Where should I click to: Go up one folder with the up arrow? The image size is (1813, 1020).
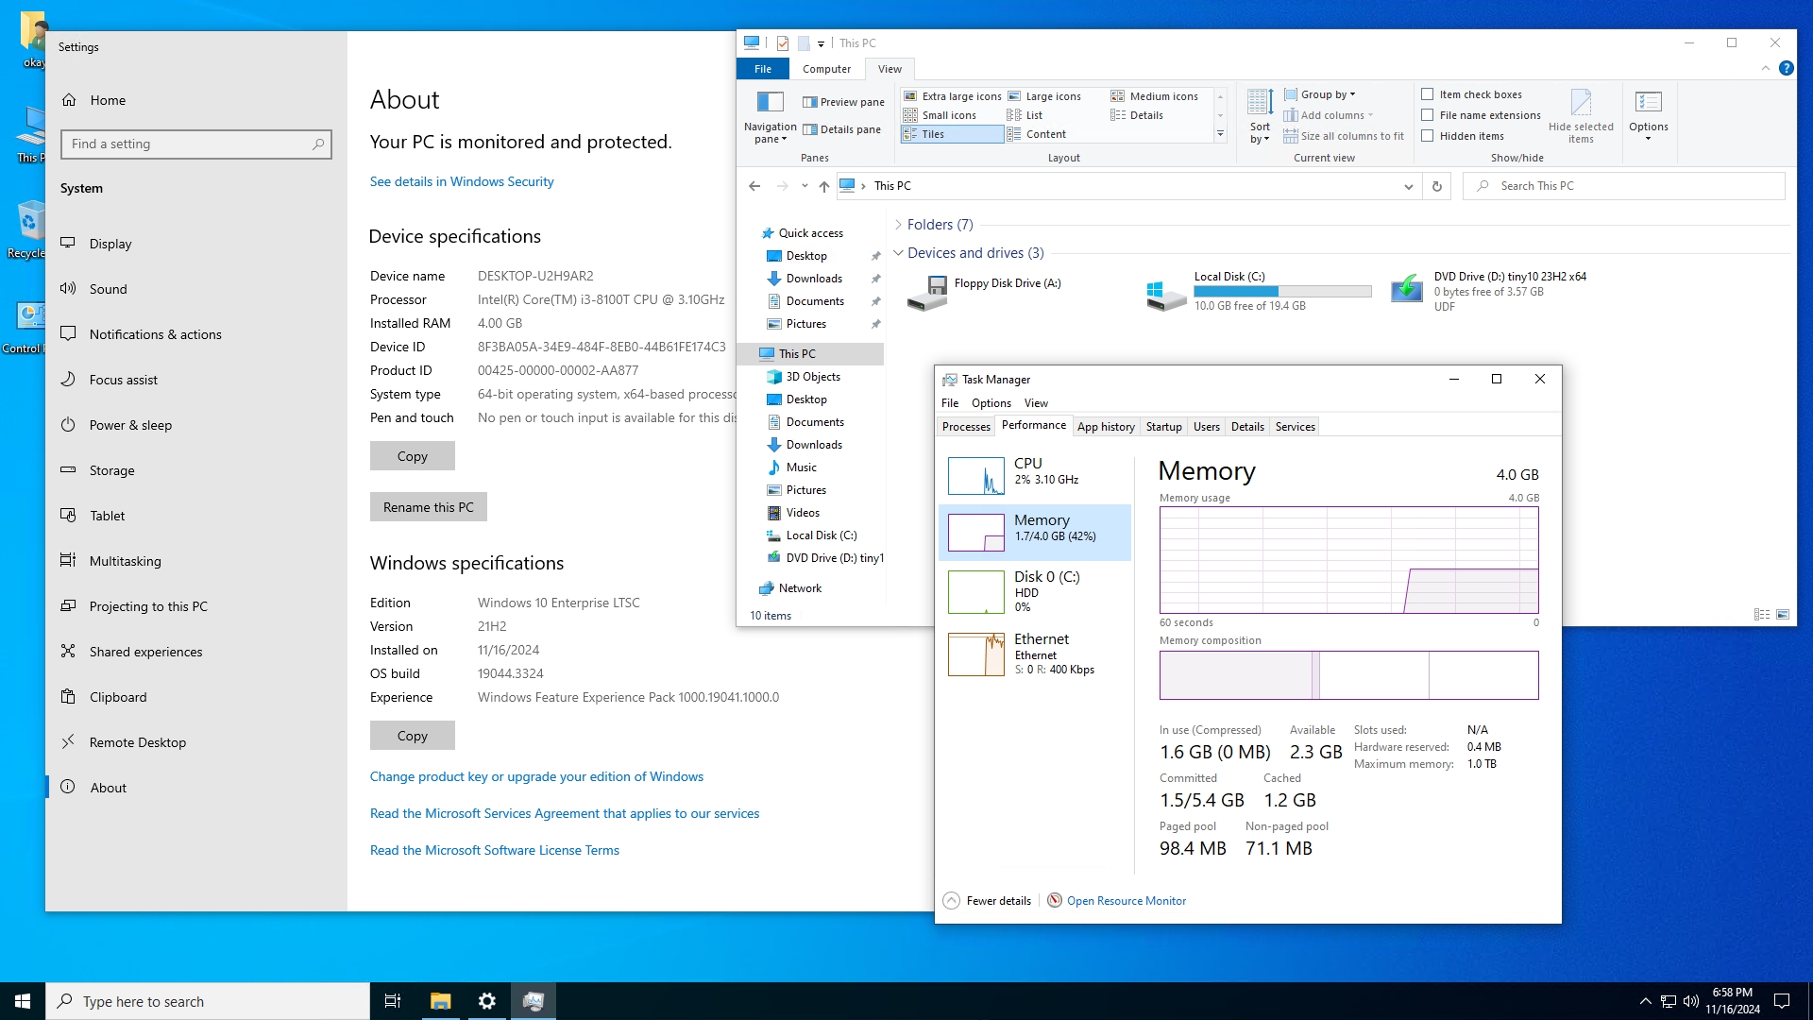[x=823, y=186]
